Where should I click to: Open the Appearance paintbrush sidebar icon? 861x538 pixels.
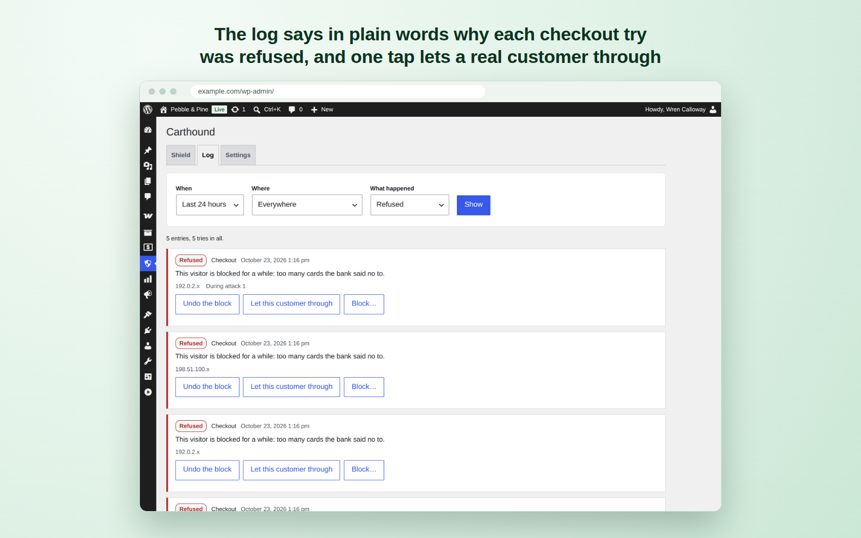click(148, 314)
